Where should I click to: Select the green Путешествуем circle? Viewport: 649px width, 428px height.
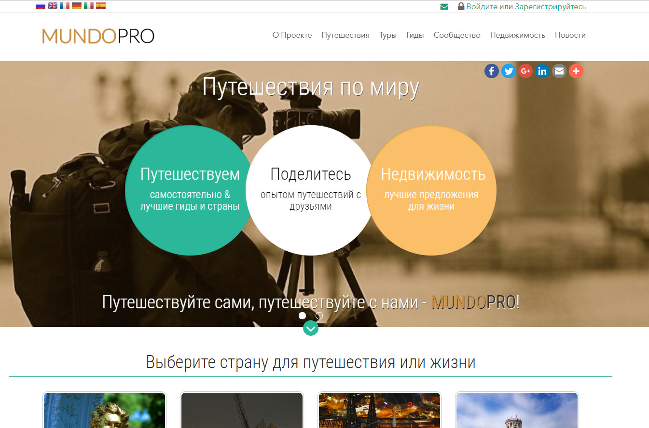[x=190, y=190]
